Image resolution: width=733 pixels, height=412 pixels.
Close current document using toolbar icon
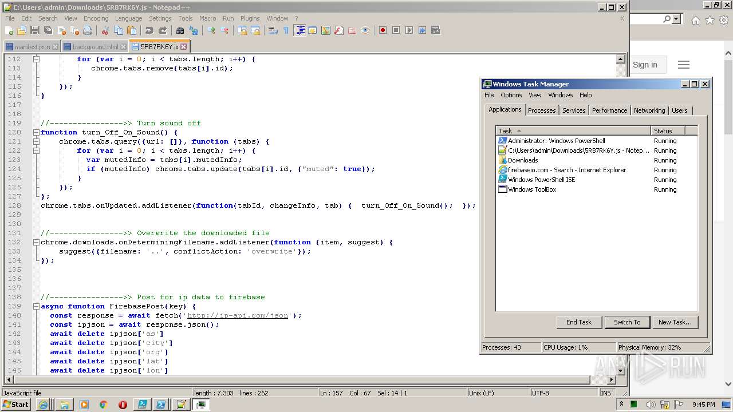tap(61, 30)
